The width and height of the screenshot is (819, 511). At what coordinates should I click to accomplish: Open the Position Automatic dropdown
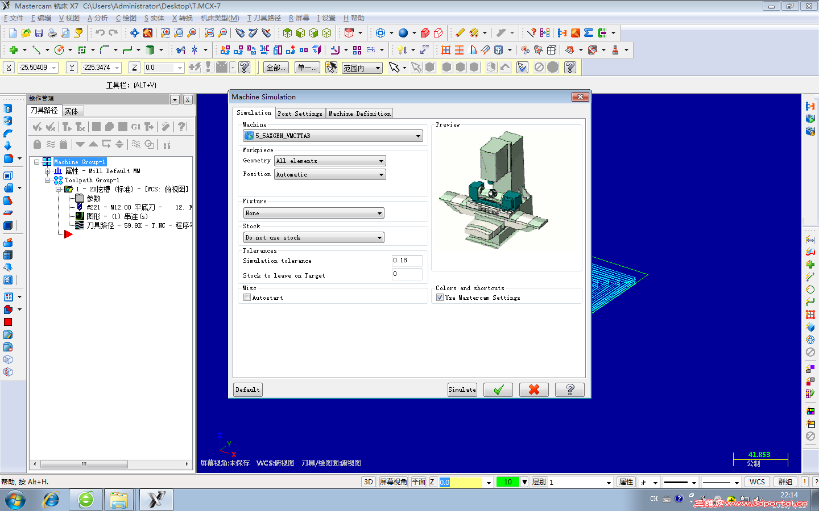click(330, 174)
